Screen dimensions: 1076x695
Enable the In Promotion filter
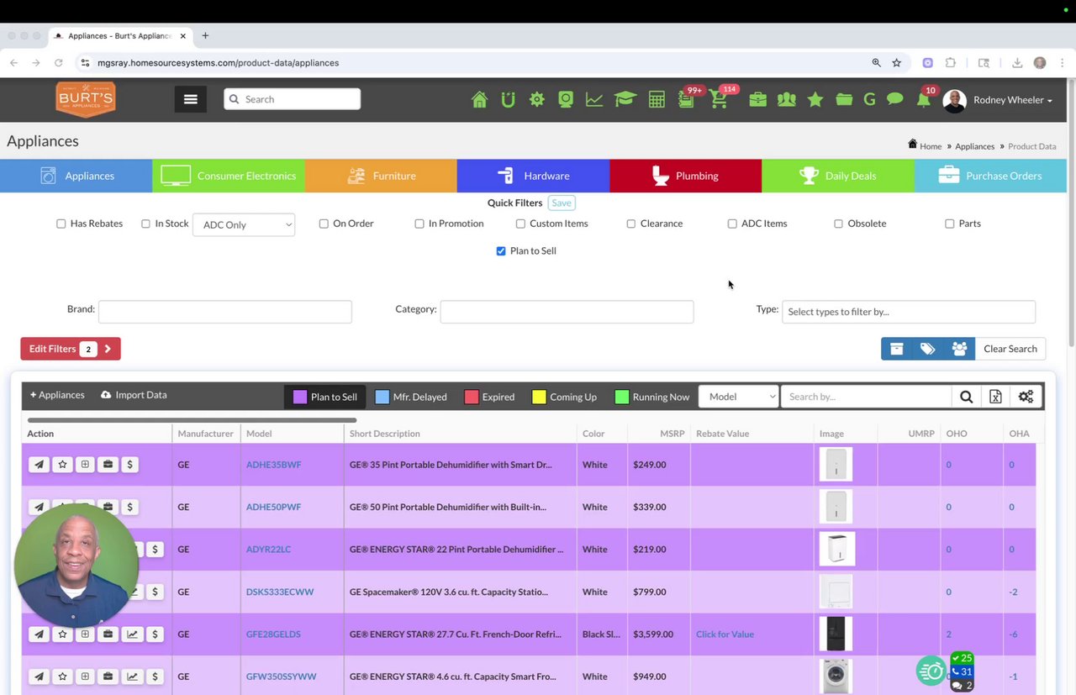point(419,224)
